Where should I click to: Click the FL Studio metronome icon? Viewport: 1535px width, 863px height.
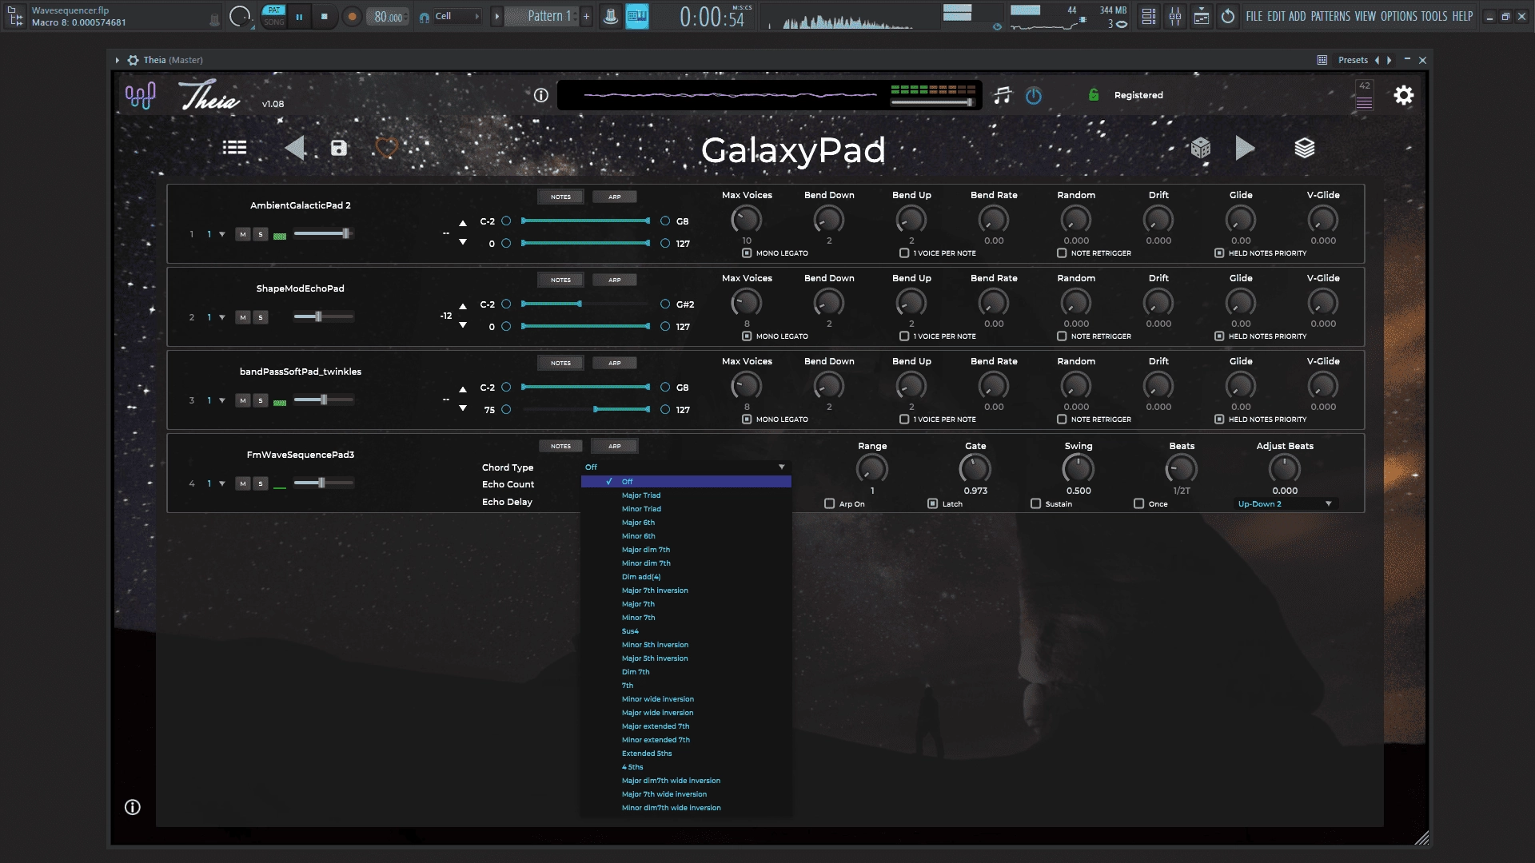click(x=611, y=16)
